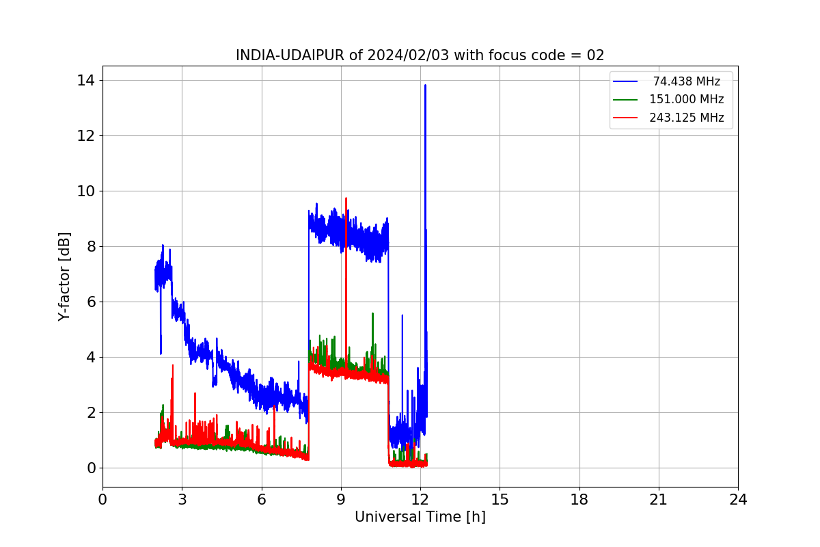Click the 'Y-factor [dB]' axis label

click(64, 276)
